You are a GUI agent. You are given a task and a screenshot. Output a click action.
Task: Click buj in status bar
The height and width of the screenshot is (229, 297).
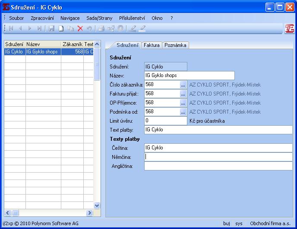227,223
